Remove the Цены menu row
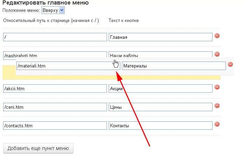This screenshot has width=244, height=157. click(x=217, y=106)
